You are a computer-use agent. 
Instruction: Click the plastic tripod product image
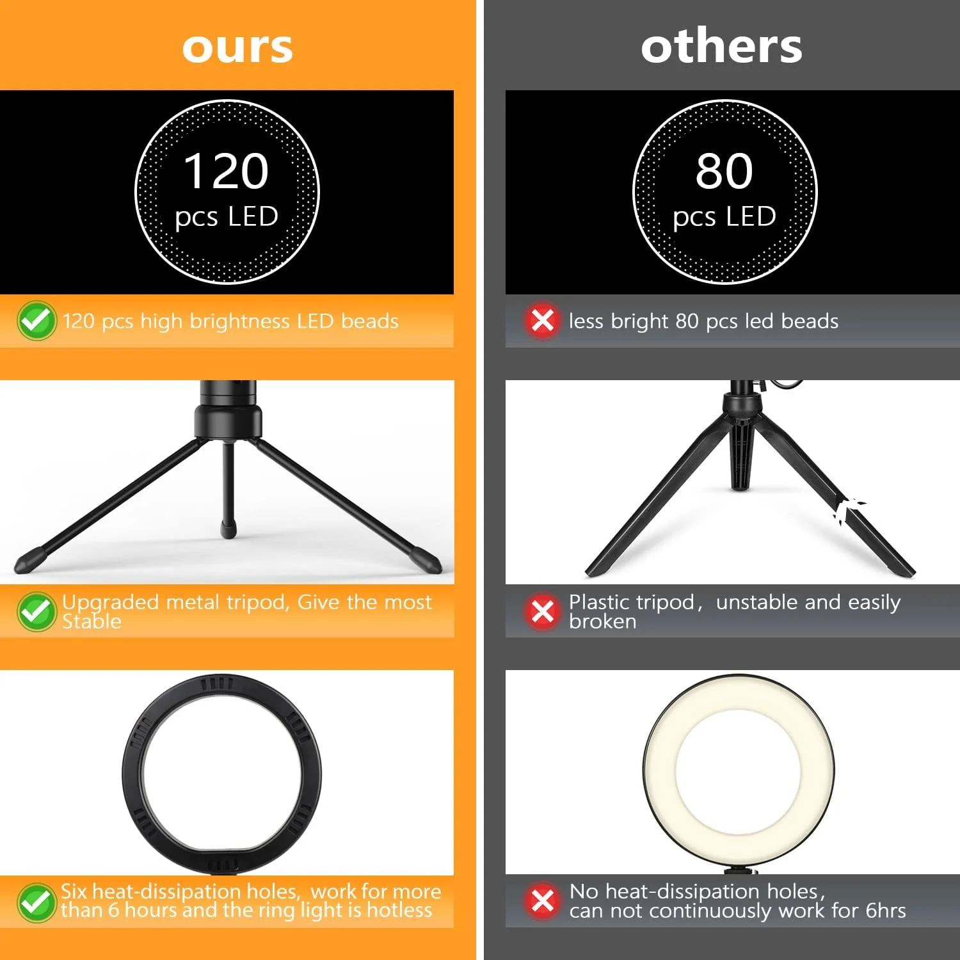[x=733, y=481]
